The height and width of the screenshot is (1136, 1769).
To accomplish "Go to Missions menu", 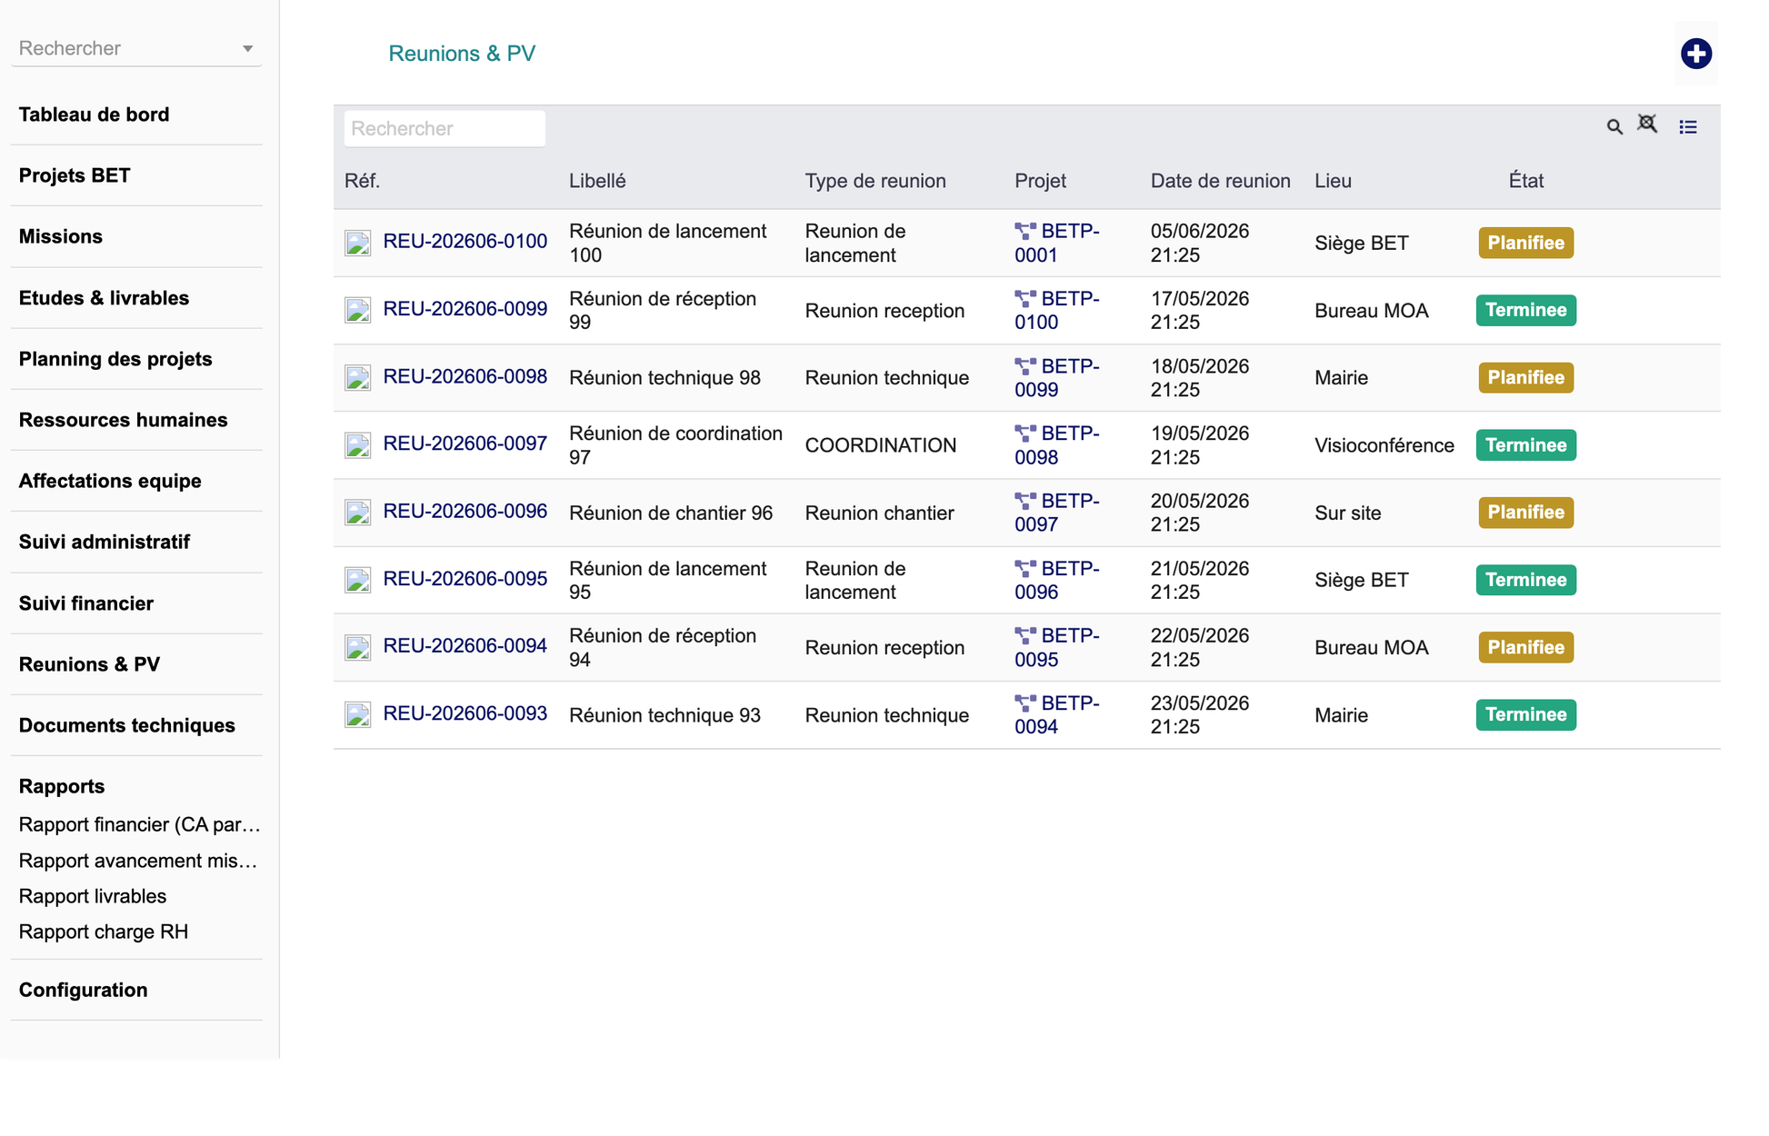I will (61, 236).
